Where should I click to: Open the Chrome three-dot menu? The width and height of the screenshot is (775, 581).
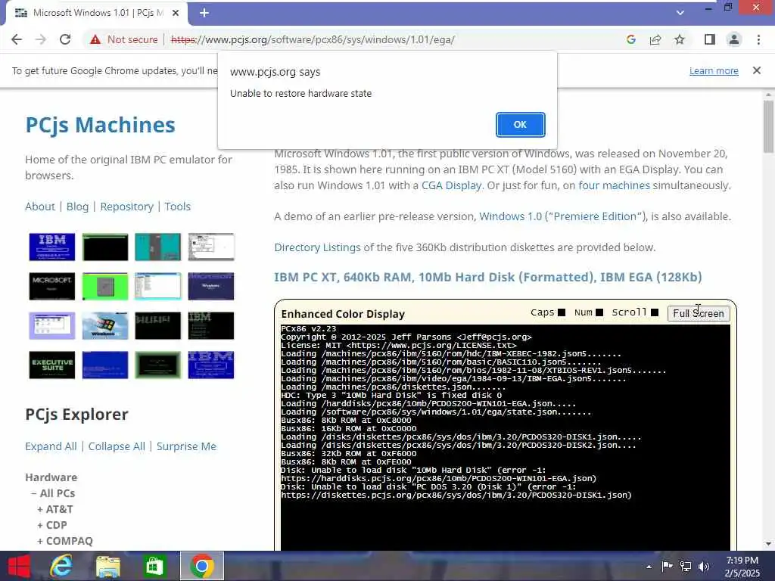click(x=758, y=39)
